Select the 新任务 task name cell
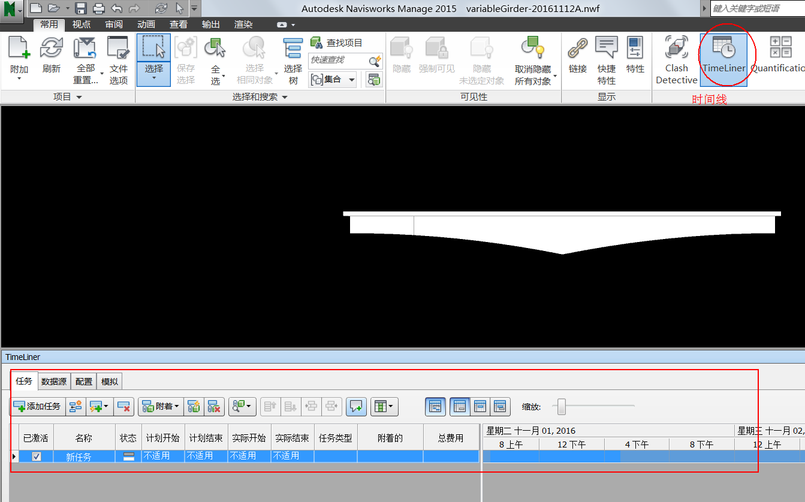Image resolution: width=805 pixels, height=502 pixels. (84, 456)
